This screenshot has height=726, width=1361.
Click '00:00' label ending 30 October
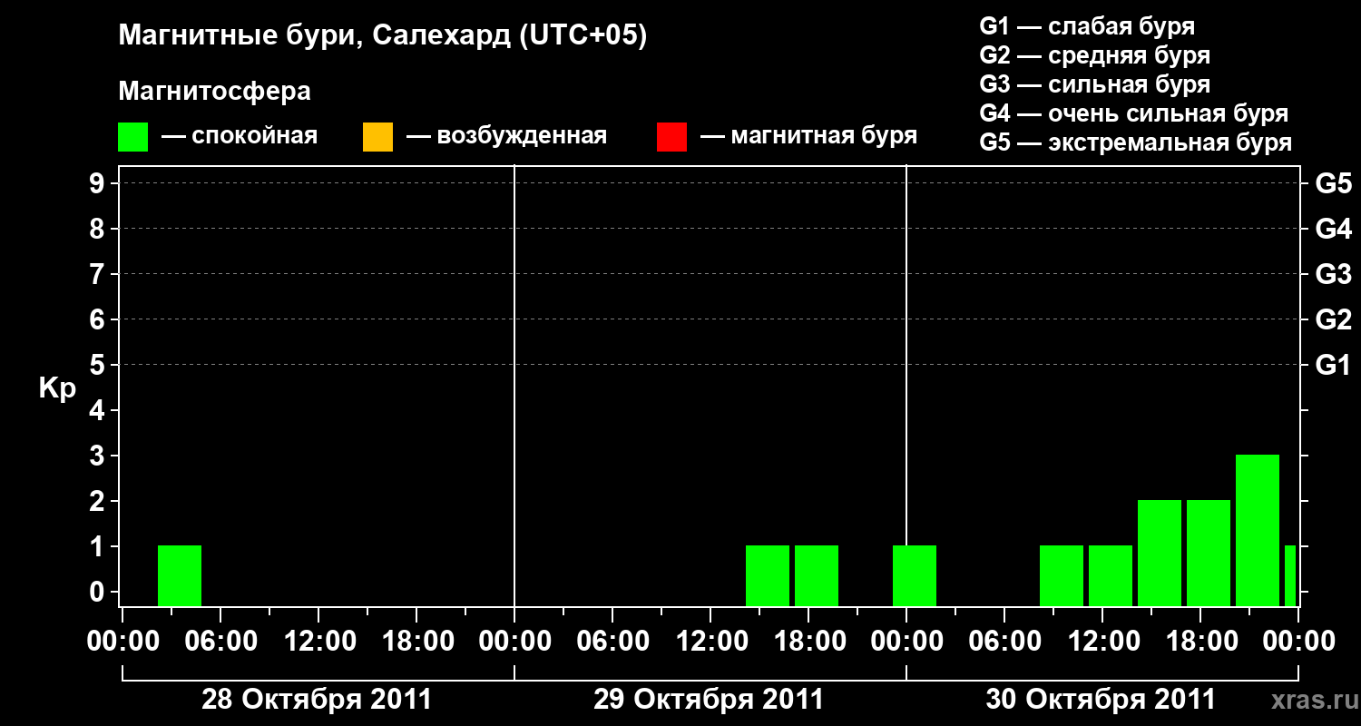pyautogui.click(x=1298, y=642)
